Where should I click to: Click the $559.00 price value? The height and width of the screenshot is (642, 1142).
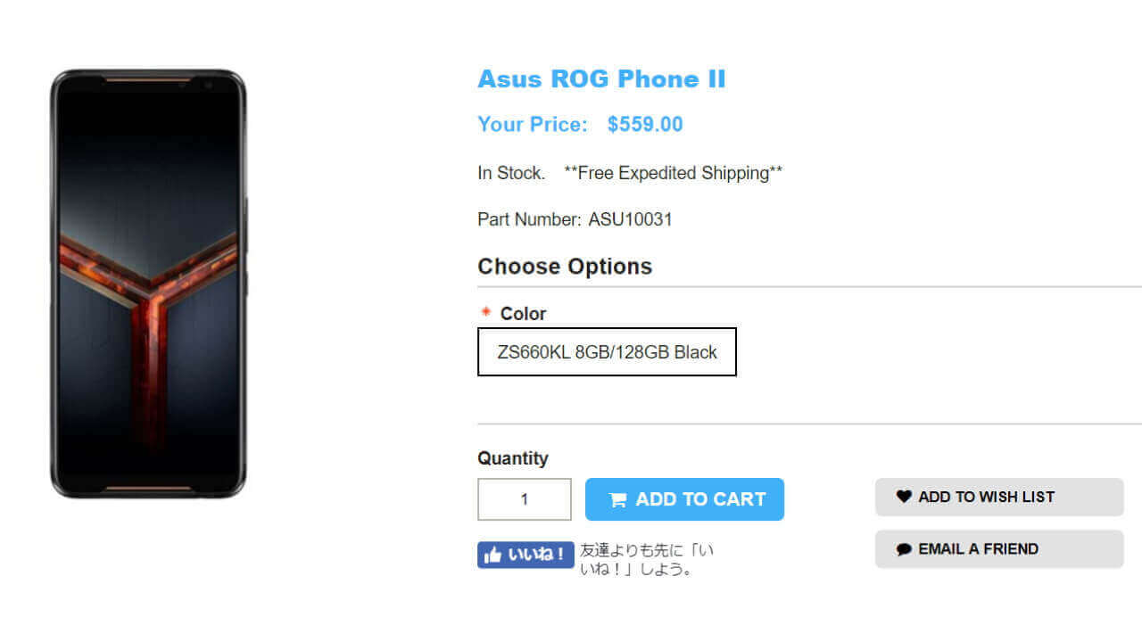coord(645,125)
